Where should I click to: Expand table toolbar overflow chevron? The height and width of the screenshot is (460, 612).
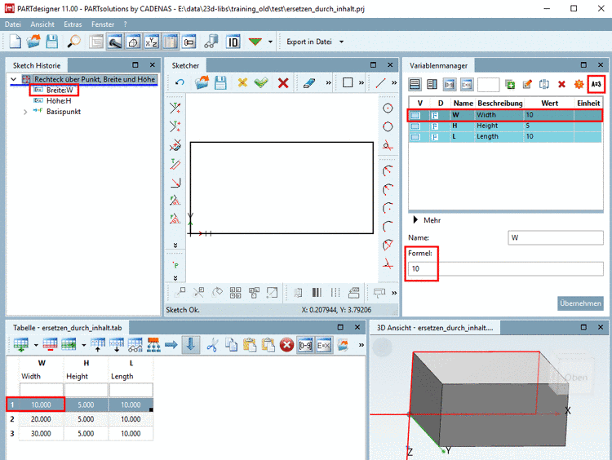click(x=361, y=345)
